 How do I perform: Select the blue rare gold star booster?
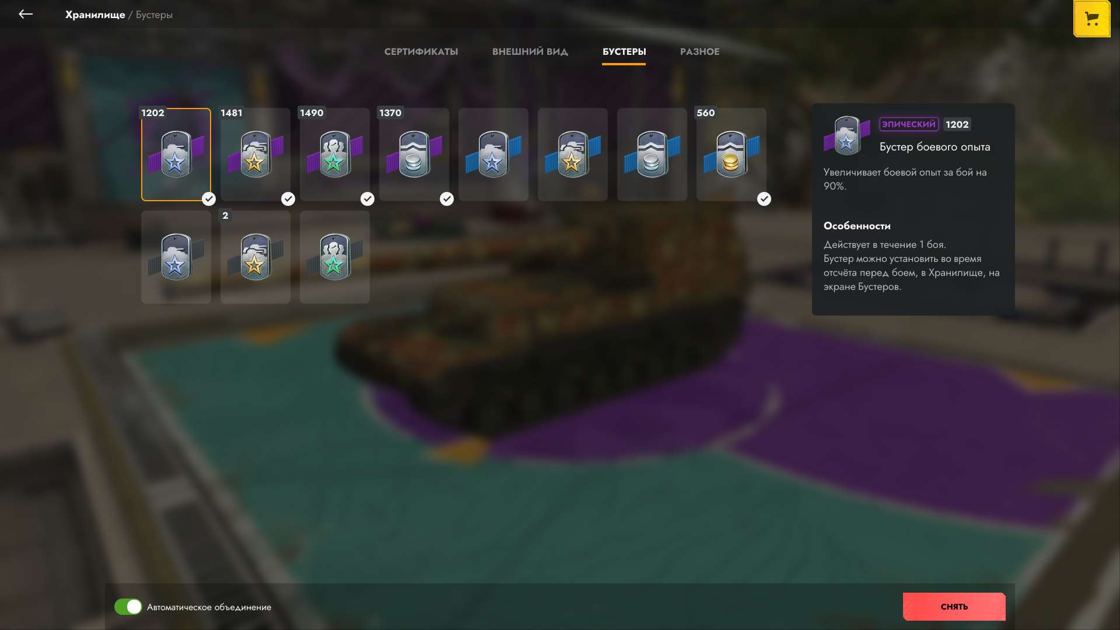point(572,155)
